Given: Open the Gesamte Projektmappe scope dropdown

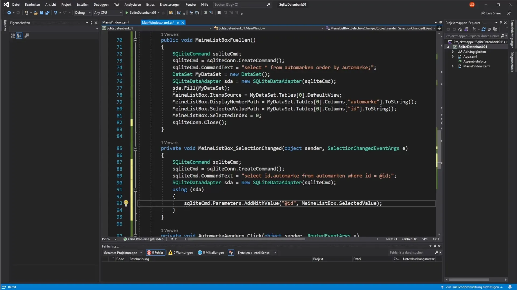Looking at the screenshot, I should 123,253.
